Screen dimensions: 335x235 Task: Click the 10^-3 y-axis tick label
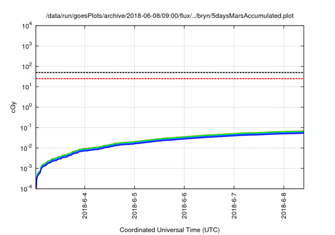(x=27, y=169)
